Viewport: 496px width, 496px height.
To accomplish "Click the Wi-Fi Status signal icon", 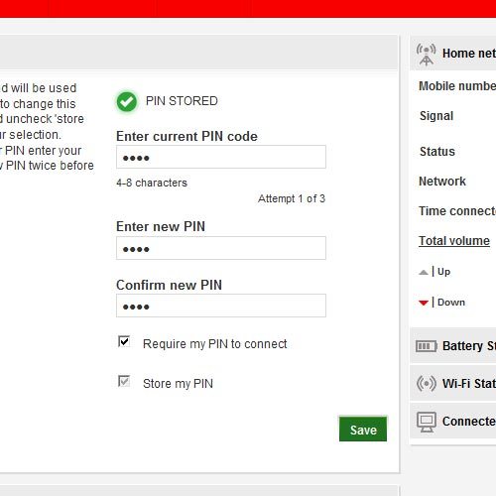I will click(427, 384).
